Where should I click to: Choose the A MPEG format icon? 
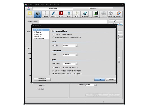53,14
